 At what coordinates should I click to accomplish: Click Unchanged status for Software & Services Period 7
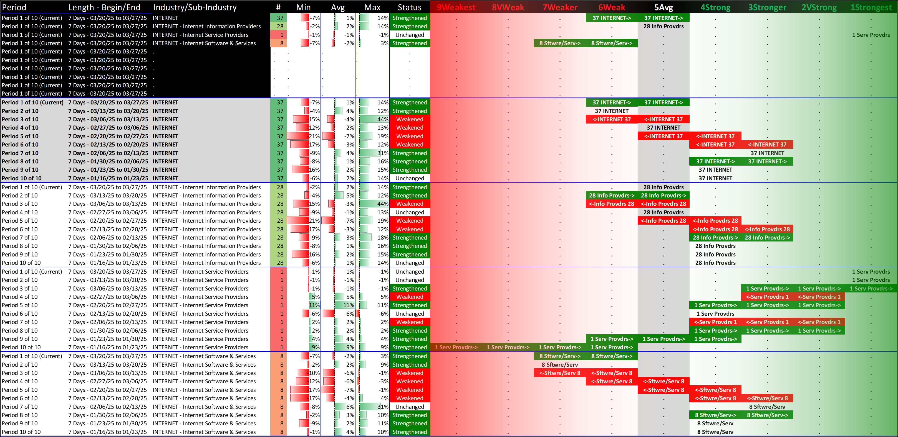[x=409, y=407]
